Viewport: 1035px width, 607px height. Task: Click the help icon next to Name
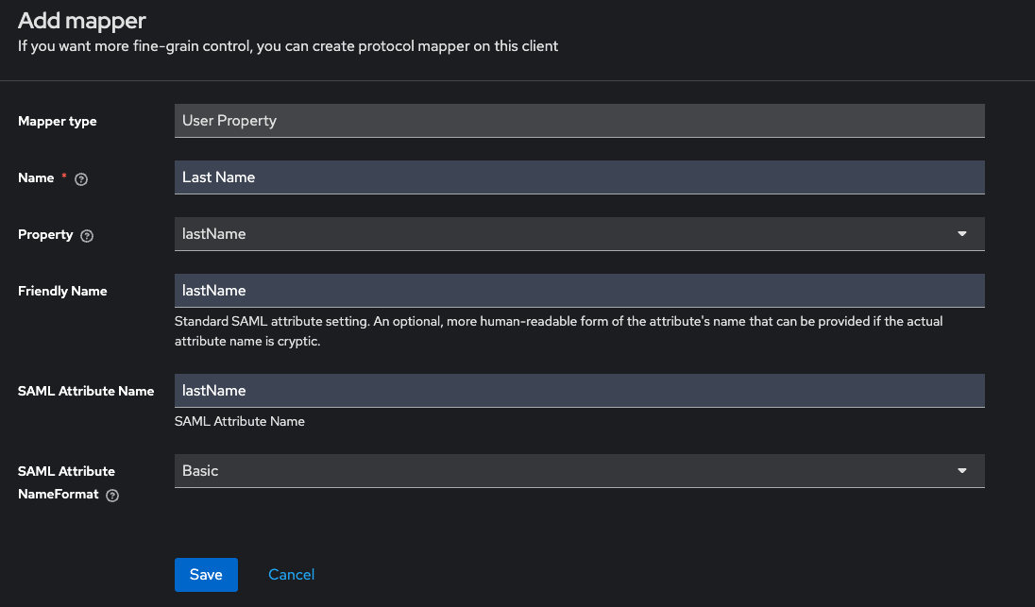tap(81, 178)
